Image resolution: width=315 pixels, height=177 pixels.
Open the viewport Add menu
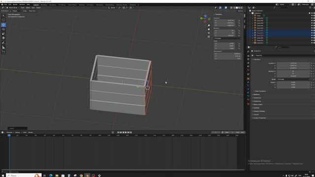33,8
